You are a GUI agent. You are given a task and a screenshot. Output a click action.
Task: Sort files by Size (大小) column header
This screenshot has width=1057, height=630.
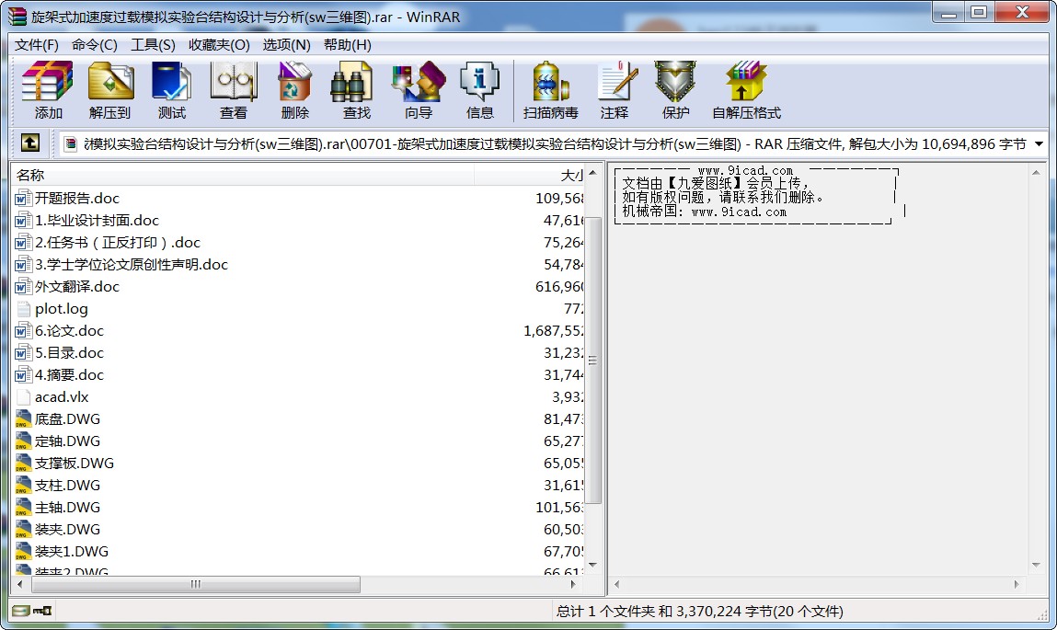coord(529,175)
